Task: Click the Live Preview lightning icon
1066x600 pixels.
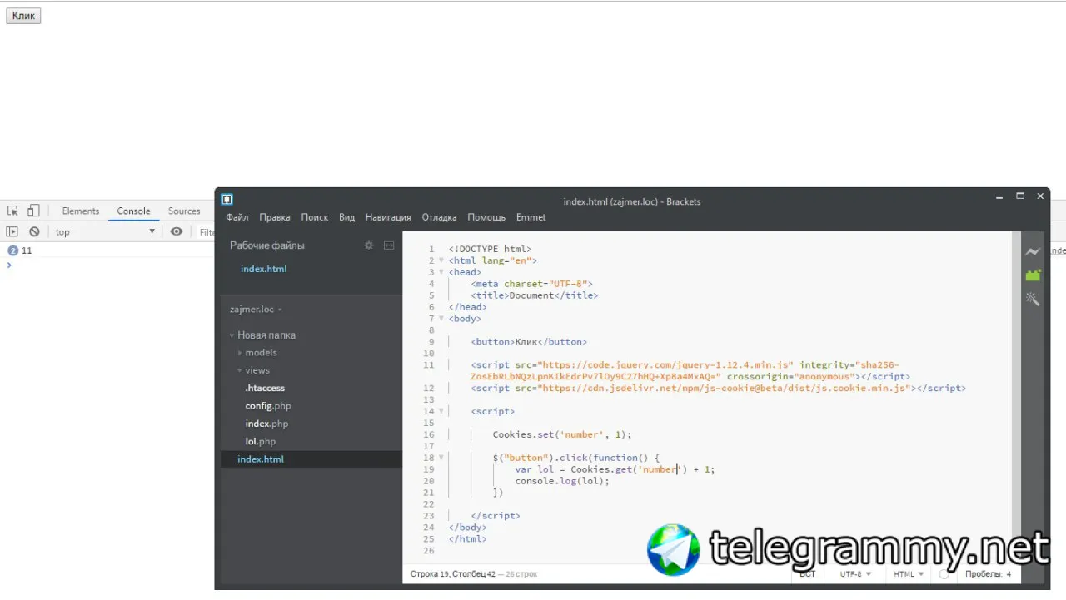Action: [x=1033, y=252]
